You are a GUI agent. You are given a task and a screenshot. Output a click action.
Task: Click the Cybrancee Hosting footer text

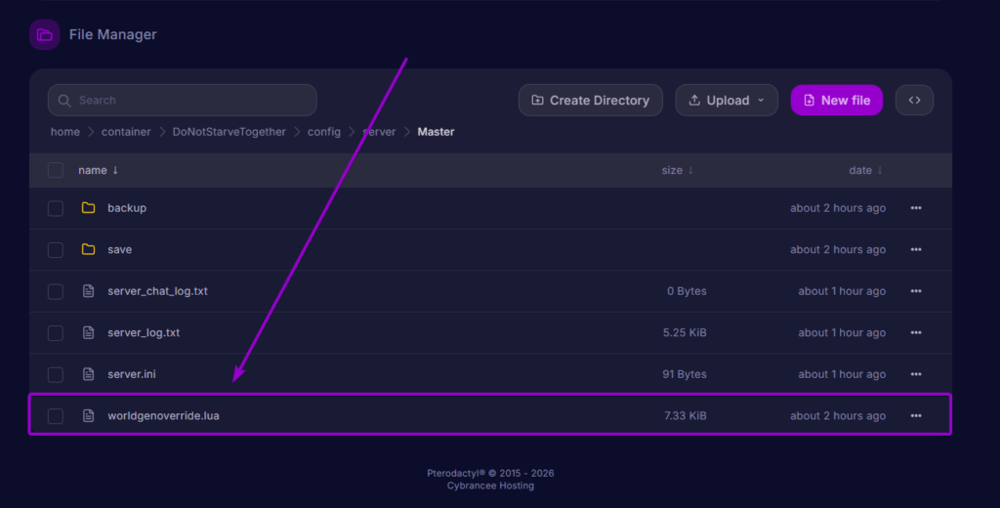pos(490,486)
